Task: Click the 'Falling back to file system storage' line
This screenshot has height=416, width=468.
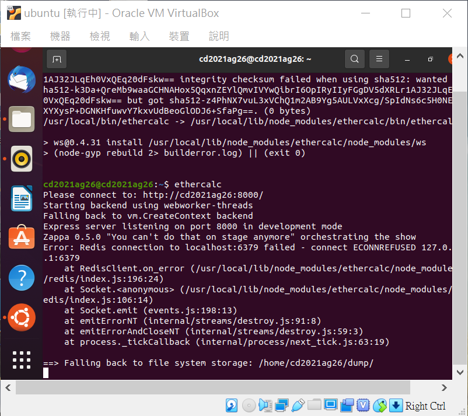Action: point(208,363)
